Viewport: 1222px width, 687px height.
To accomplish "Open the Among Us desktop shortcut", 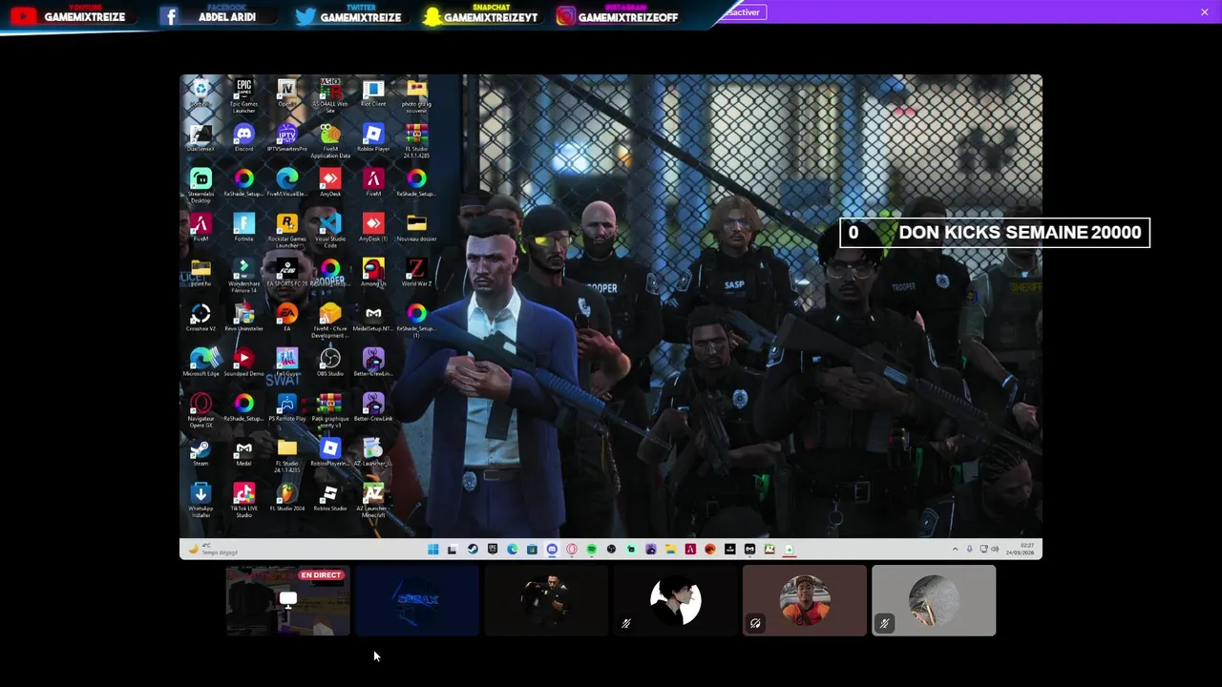I will pos(373,273).
